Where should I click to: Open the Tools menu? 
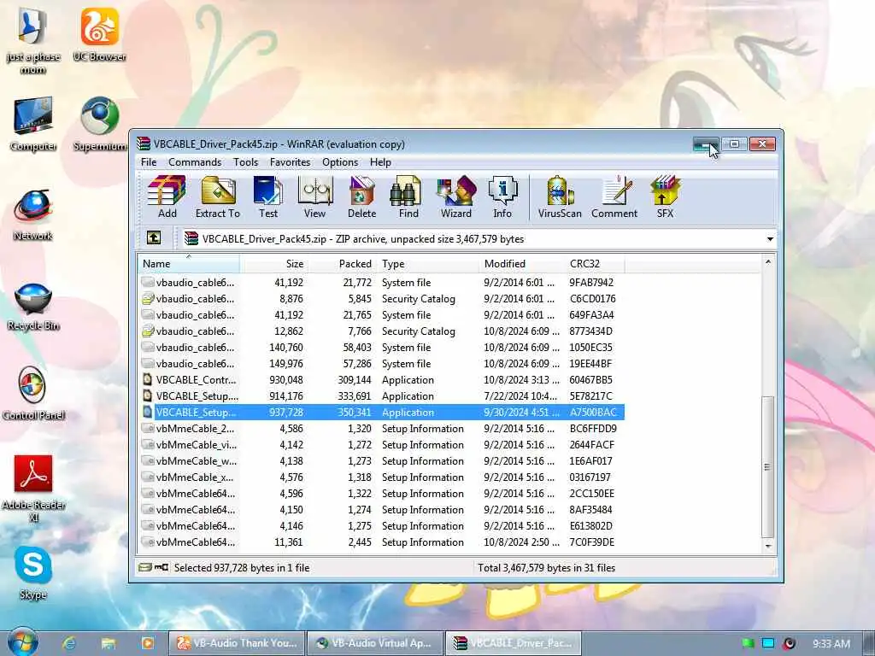[x=245, y=161]
